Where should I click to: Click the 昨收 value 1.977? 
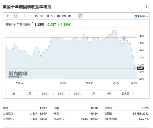43,108
